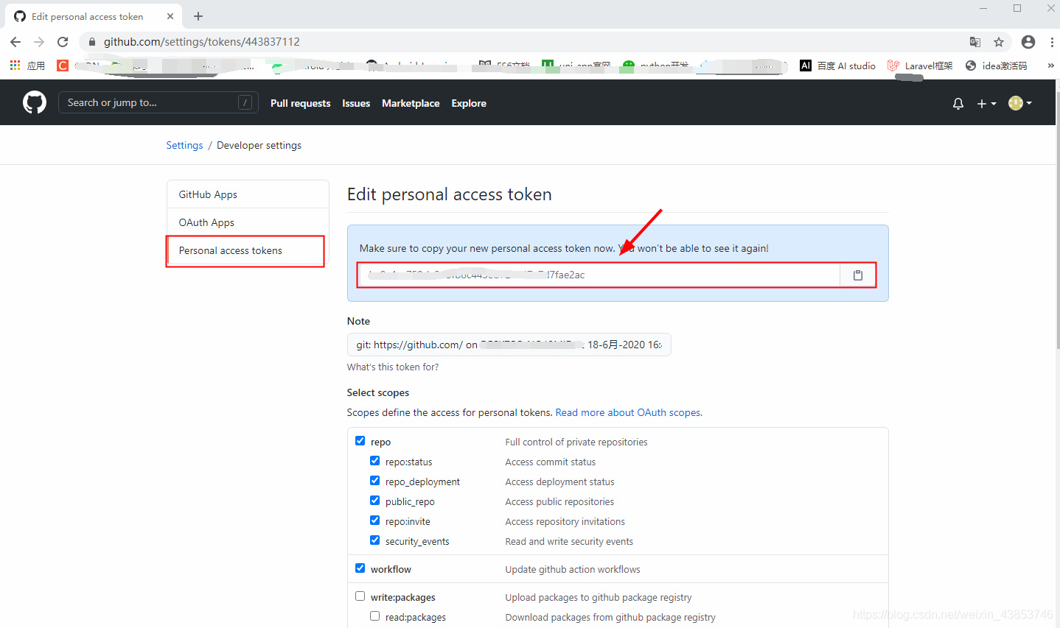
Task: Click the 'Select scopes' heading
Action: point(378,392)
